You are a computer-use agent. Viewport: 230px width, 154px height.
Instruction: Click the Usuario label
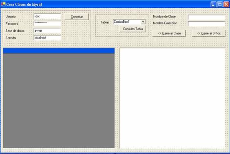click(x=11, y=17)
